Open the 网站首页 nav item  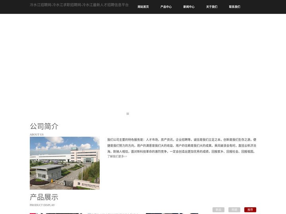[143, 7]
